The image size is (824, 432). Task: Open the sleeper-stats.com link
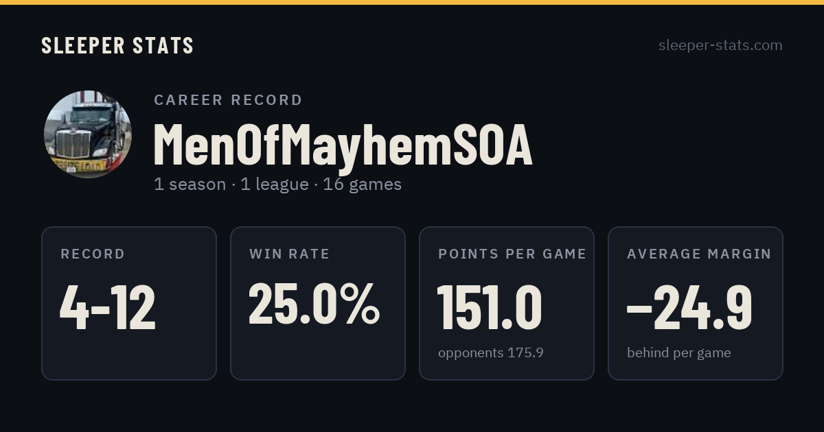[x=720, y=45]
